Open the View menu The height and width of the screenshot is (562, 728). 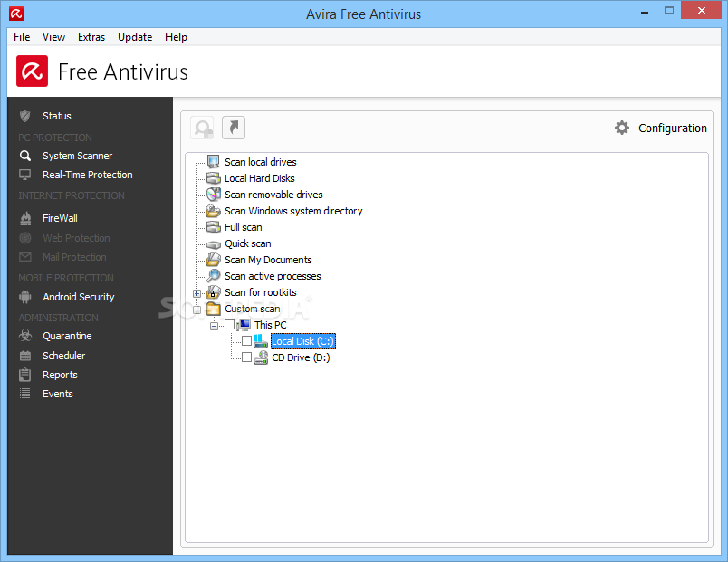tap(53, 37)
